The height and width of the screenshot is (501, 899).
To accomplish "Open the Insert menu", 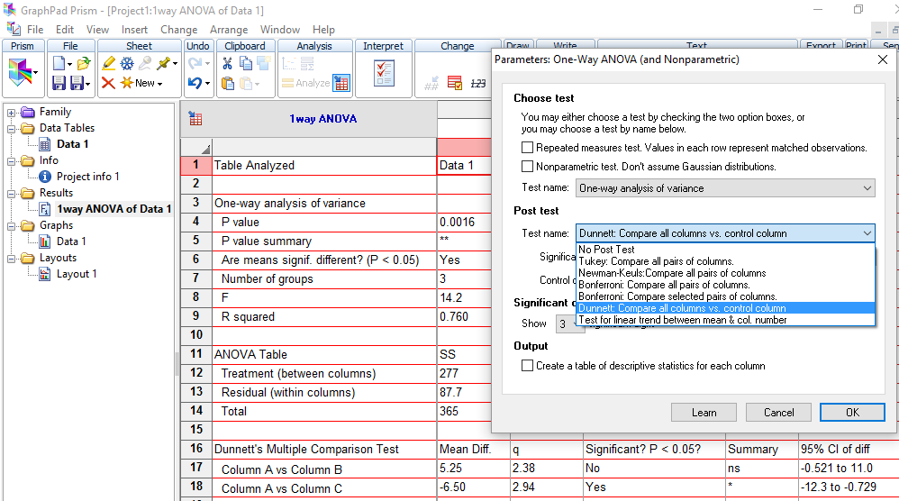I will (x=134, y=29).
